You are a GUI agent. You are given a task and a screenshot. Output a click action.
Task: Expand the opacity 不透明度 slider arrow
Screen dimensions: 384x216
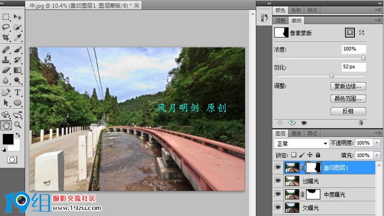coord(377,143)
